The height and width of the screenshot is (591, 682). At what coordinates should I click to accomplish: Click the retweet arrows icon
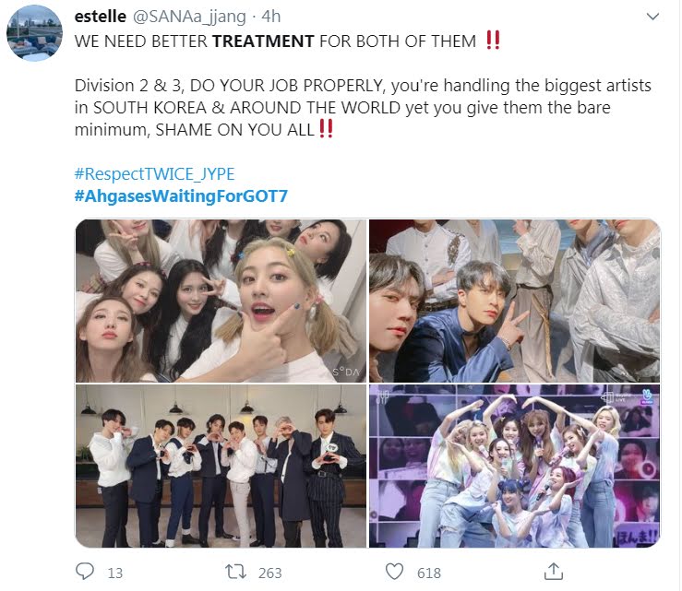(235, 572)
